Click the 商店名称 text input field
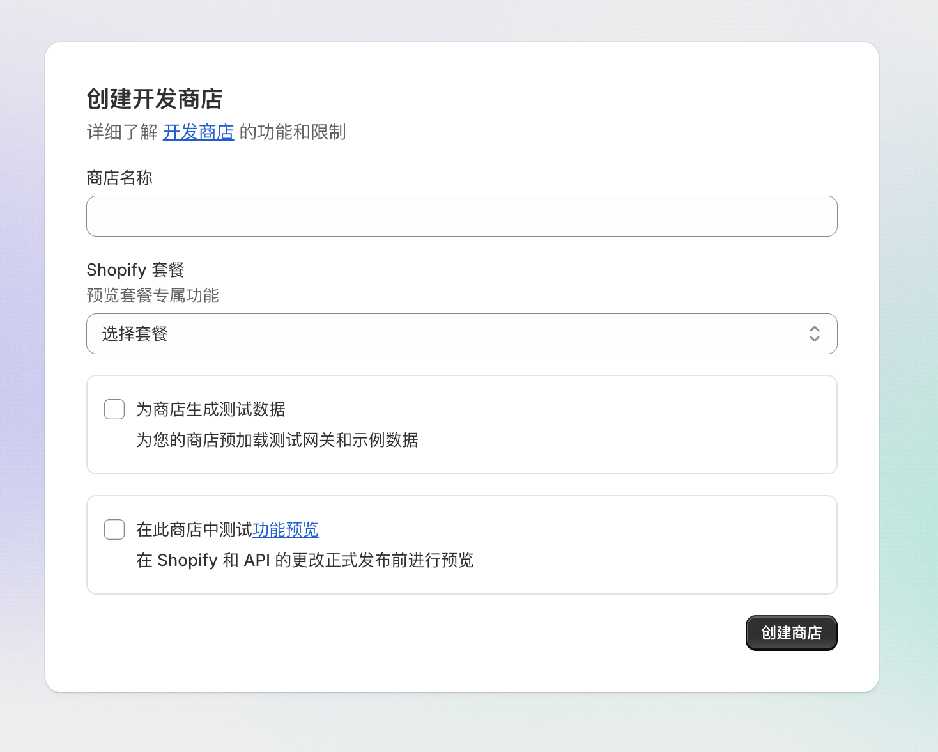Image resolution: width=938 pixels, height=752 pixels. pos(461,216)
